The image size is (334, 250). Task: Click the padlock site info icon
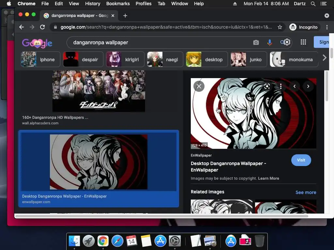tap(55, 27)
